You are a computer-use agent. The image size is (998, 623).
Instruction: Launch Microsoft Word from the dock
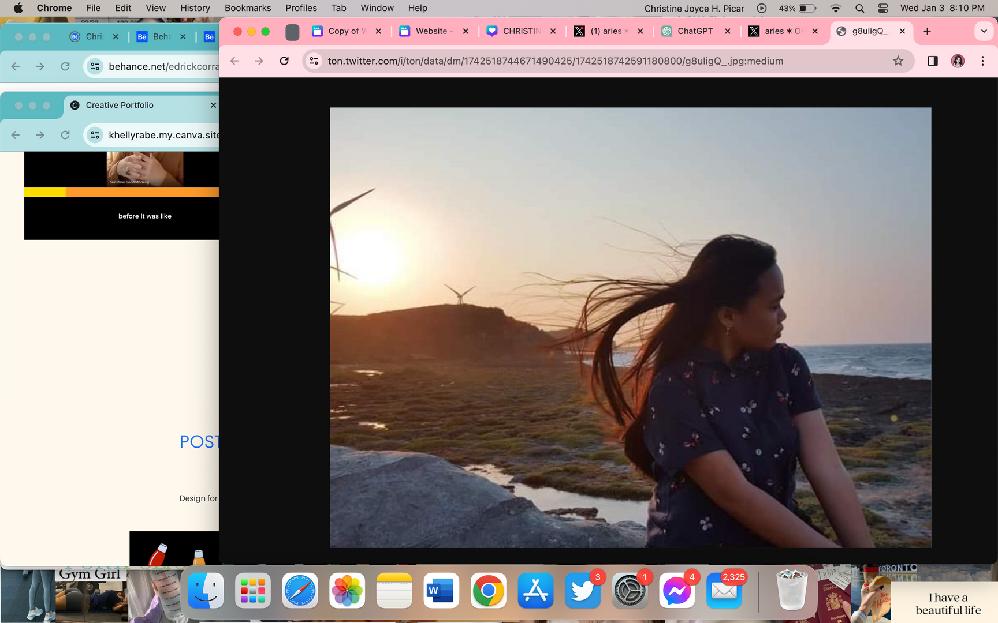tap(441, 591)
